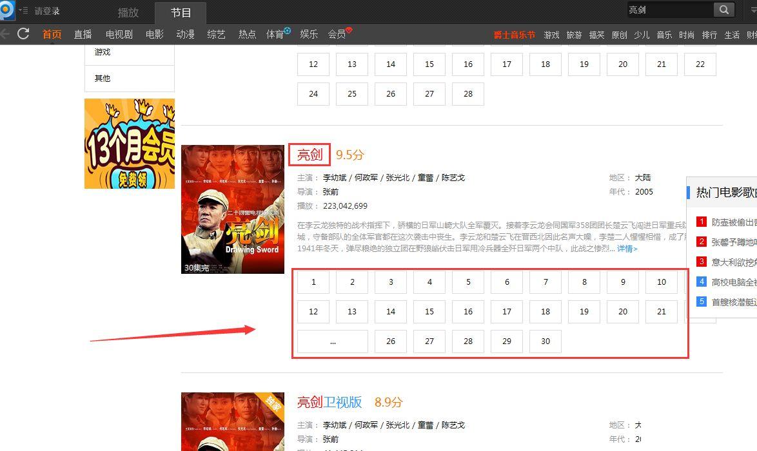The image size is (757, 451).
Task: Click the refresh icon in the toolbar
Action: 24,34
